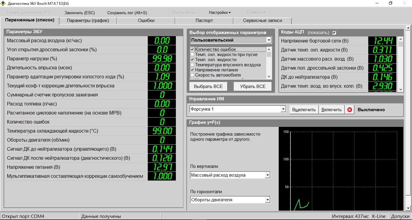Click the red stop icon beside Выключено
The height and width of the screenshot is (220, 412).
tap(350, 110)
